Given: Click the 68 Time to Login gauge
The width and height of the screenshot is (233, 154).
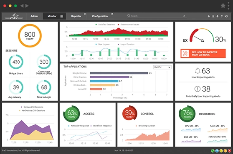Looking at the screenshot, I should [x=44, y=87].
